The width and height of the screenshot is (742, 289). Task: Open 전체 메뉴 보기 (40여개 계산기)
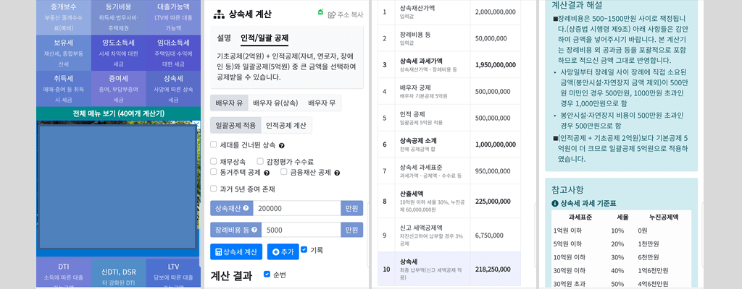pos(118,113)
